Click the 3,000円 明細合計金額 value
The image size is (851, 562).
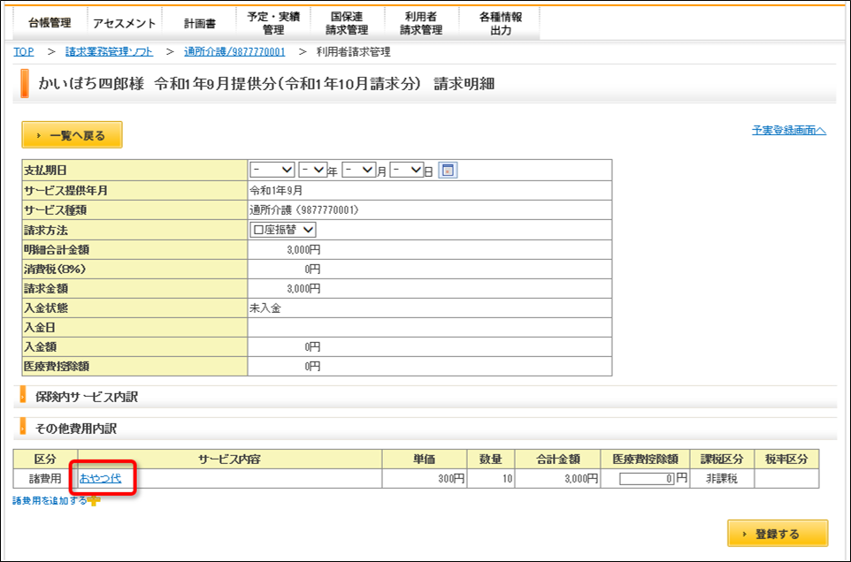(304, 250)
